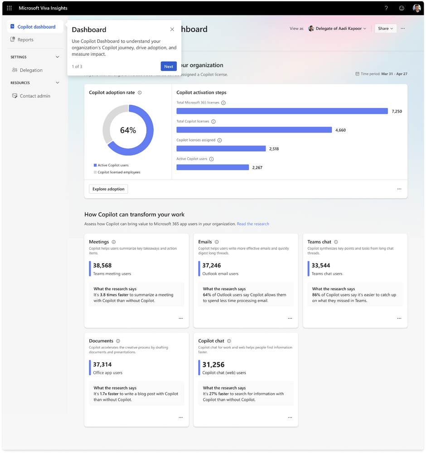
Task: Open more options on Documents card
Action: (180, 418)
